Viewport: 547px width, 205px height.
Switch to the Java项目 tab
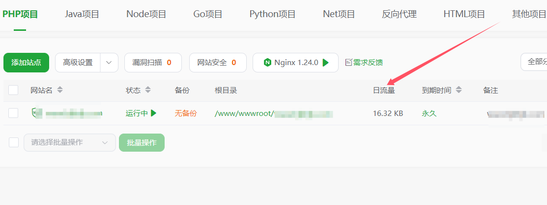coord(82,14)
